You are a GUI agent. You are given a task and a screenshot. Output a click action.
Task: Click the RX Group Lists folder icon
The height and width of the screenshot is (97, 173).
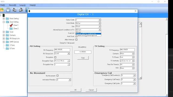click(7, 39)
